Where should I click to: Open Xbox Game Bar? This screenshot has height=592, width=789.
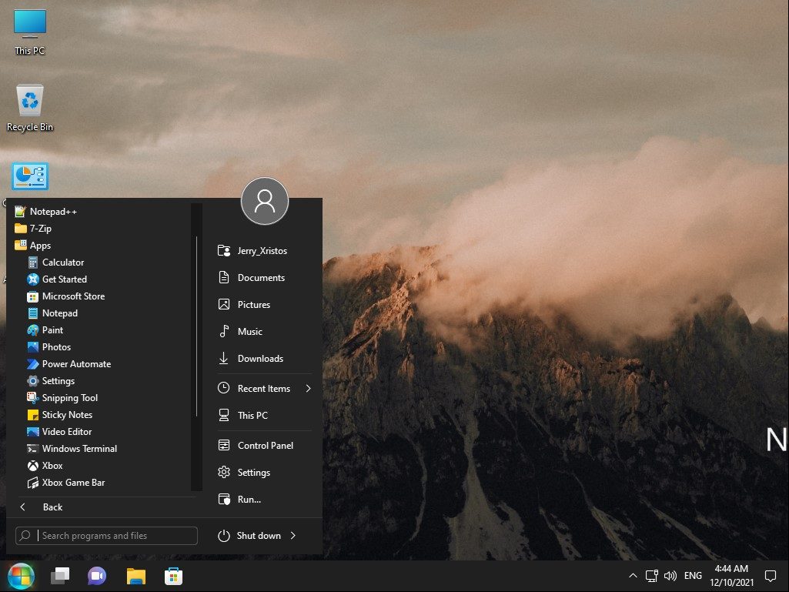tap(73, 483)
